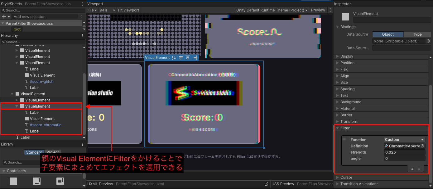Click the plus icon to add a stylesheet
The height and width of the screenshot is (189, 433).
pyautogui.click(x=4, y=16)
